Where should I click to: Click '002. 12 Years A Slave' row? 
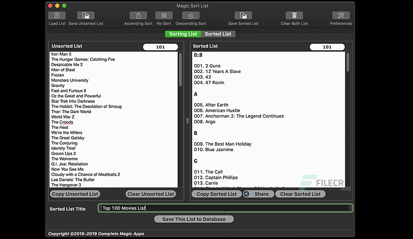[217, 71]
